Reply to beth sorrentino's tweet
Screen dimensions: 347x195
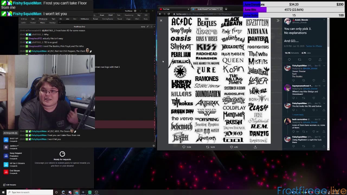(293, 132)
